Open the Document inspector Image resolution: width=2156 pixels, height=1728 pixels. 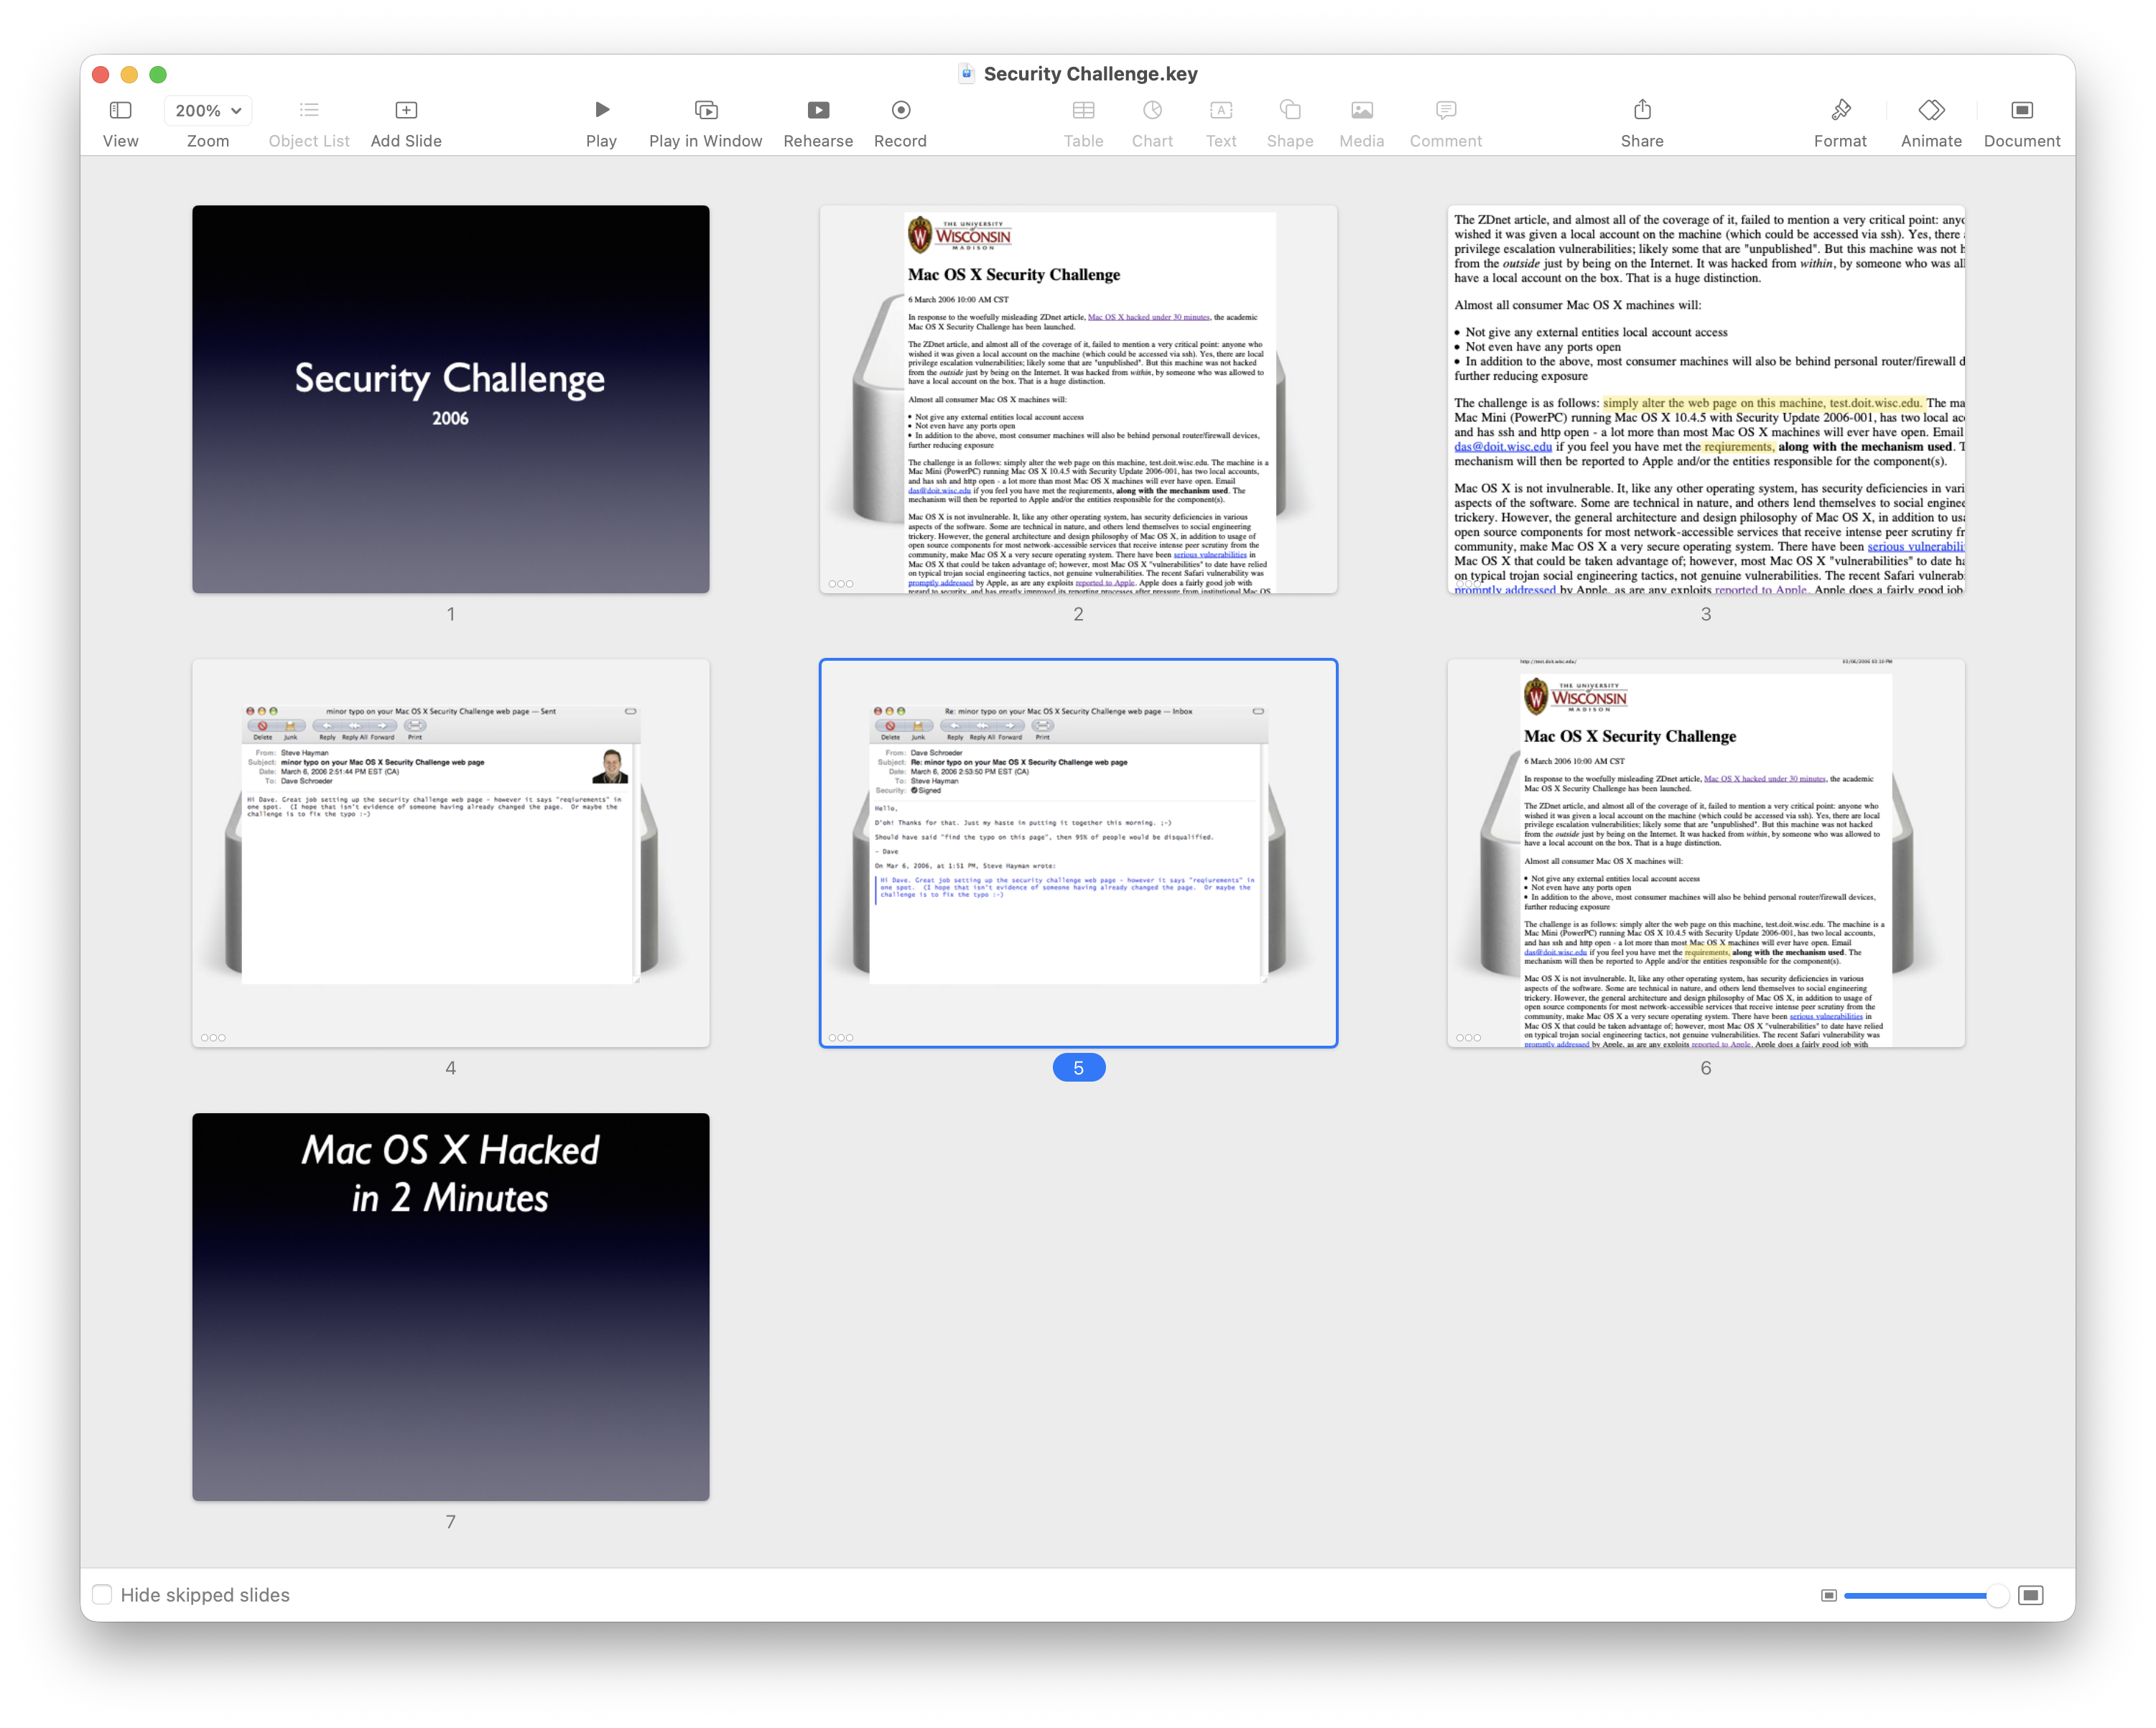coord(2022,120)
